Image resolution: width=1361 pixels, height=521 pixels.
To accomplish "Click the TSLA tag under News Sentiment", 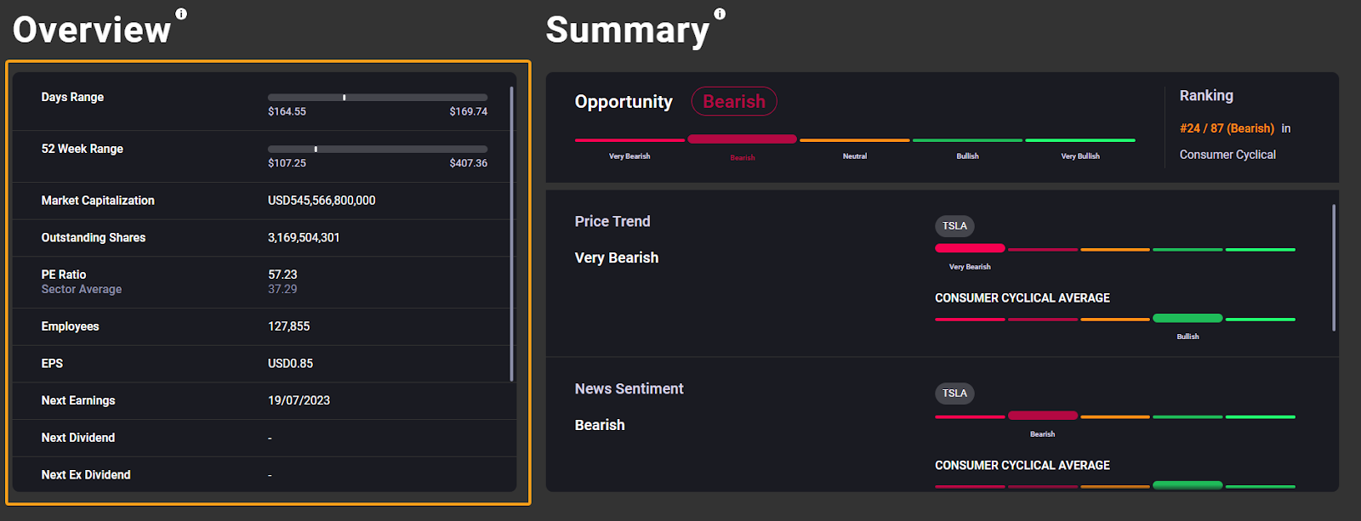I will click(954, 394).
